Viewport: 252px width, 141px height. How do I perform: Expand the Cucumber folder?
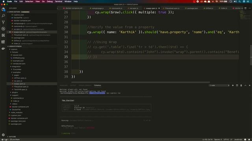17,69
